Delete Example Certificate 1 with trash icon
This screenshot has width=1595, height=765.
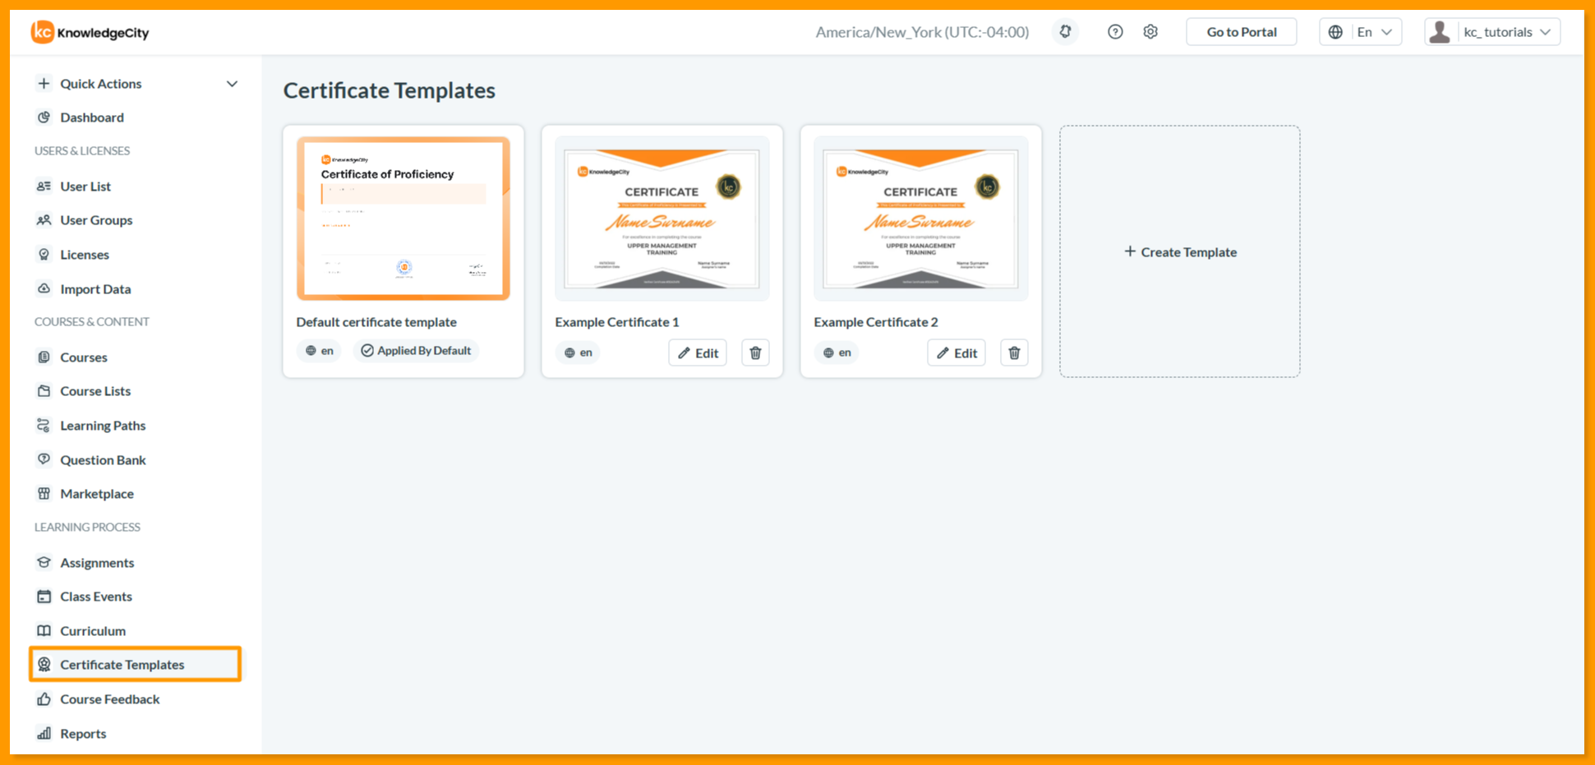[755, 353]
